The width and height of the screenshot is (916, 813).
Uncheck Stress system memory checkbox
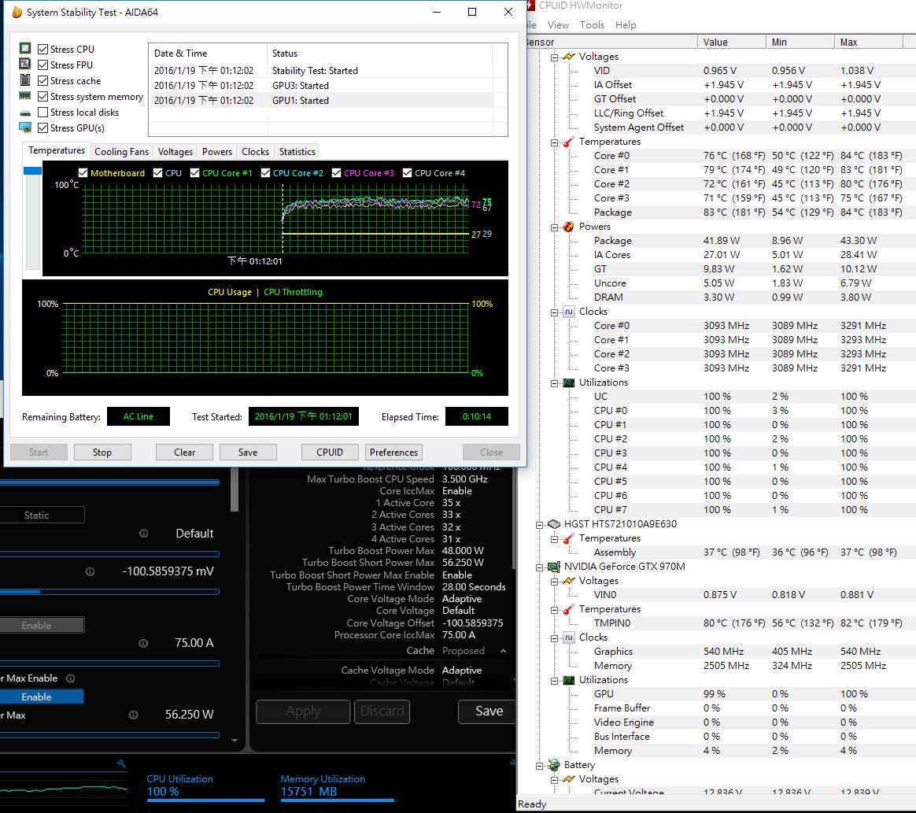coord(42,96)
